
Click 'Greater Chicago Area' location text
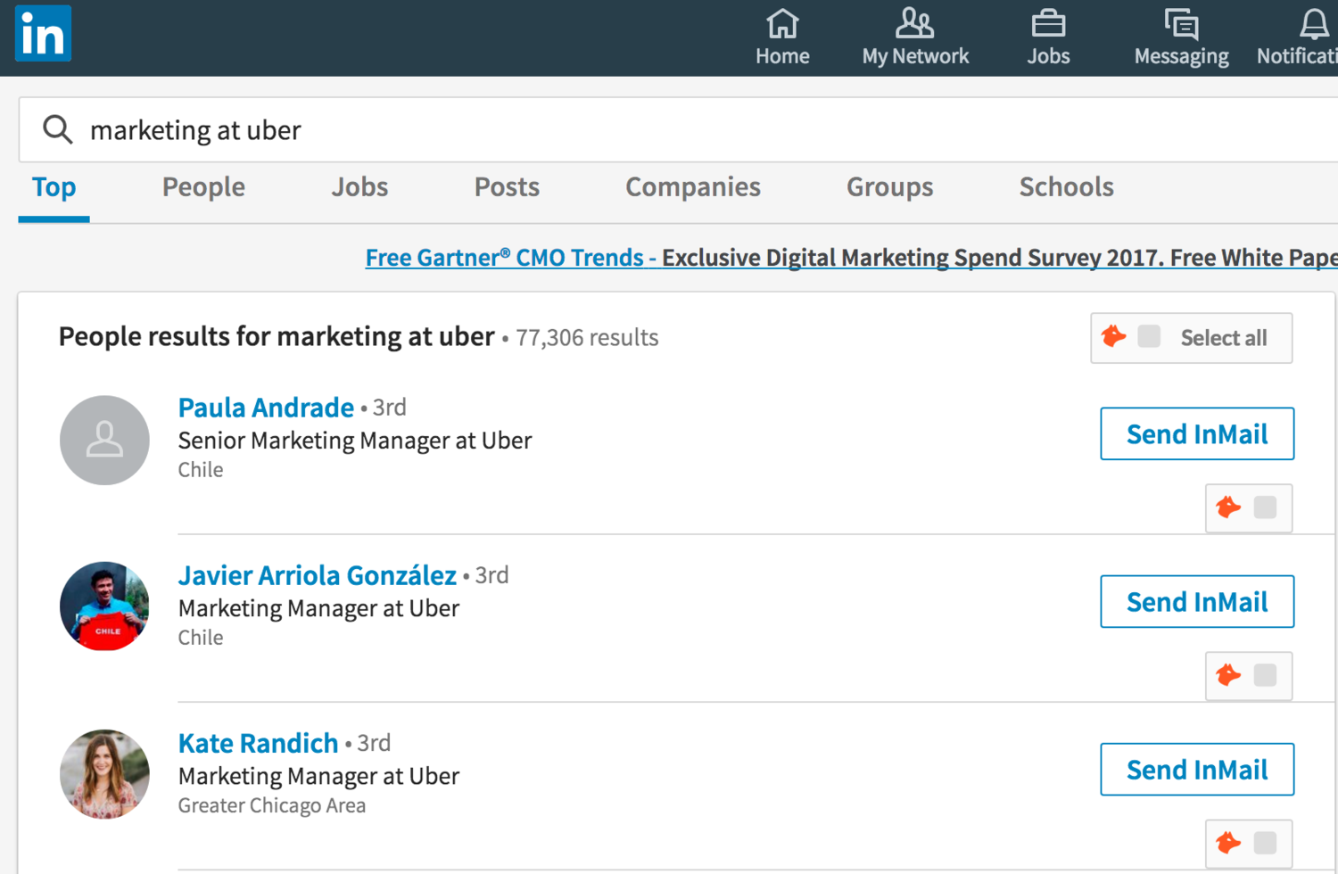pos(272,805)
